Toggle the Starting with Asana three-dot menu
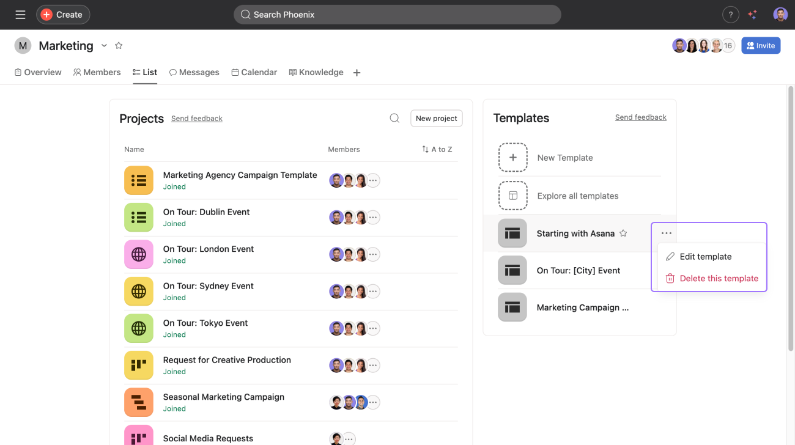The height and width of the screenshot is (445, 795). tap(667, 234)
